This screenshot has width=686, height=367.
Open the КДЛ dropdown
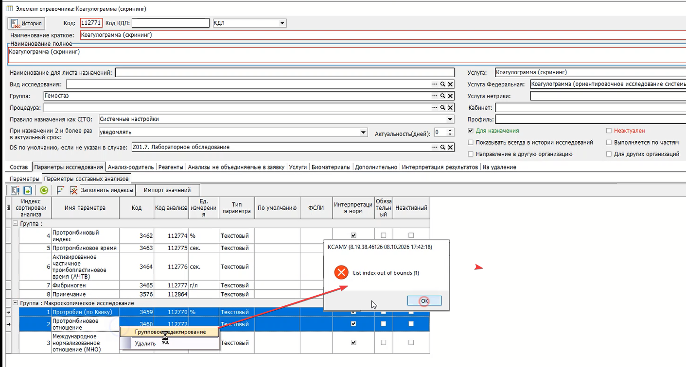pyautogui.click(x=282, y=23)
